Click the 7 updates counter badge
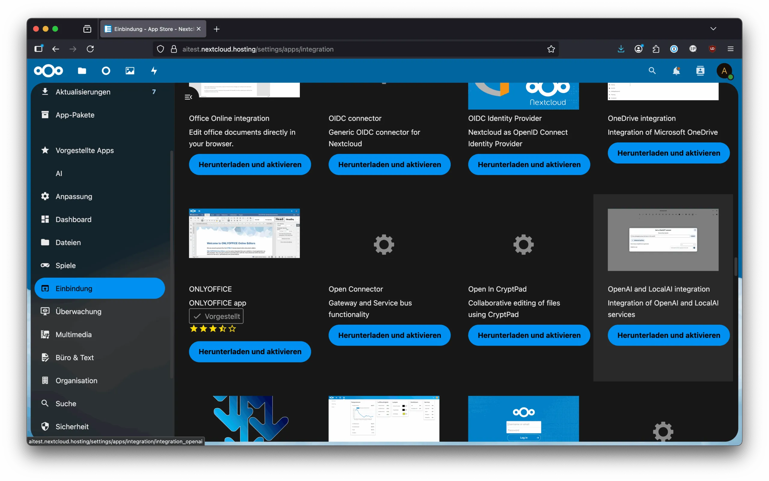 tap(154, 92)
